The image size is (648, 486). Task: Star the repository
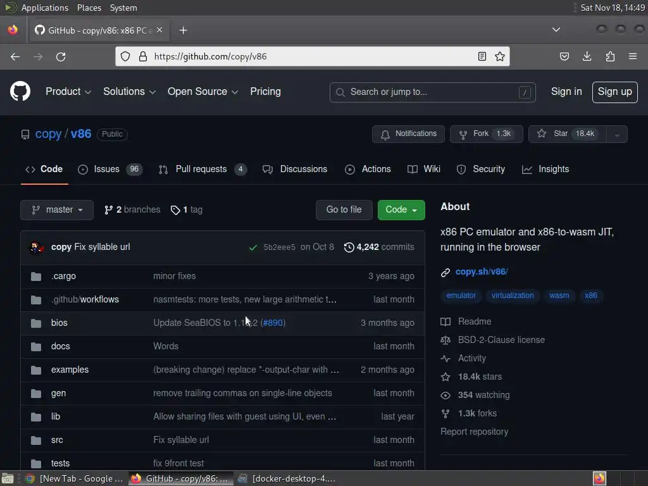tap(568, 134)
